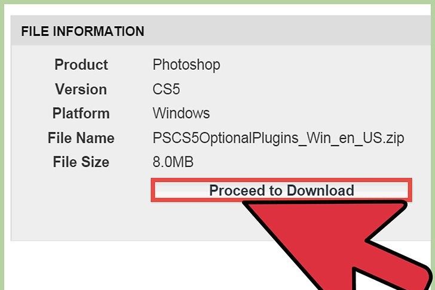The image size is (435, 290).
Task: Click the PSCS5OptionalPlugins_Win_en_US.zip file name
Action: [x=278, y=138]
